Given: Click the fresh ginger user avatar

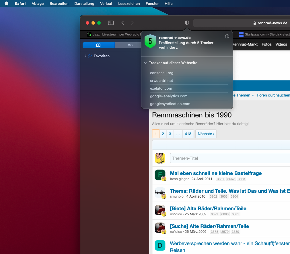Looking at the screenshot, I should pos(160,175).
